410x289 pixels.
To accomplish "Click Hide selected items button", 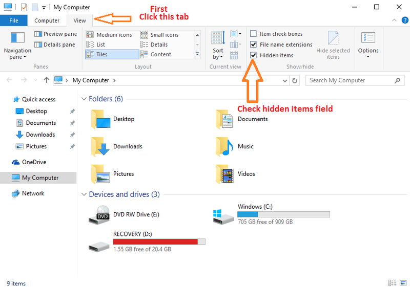I will (333, 45).
